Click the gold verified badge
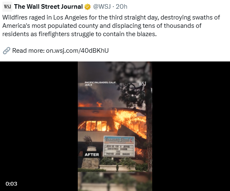 [x=87, y=7]
